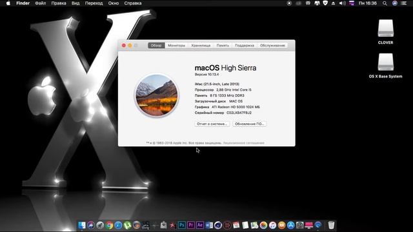The width and height of the screenshot is (413, 232).
Task: Open Safari from the dock
Action: click(x=118, y=225)
